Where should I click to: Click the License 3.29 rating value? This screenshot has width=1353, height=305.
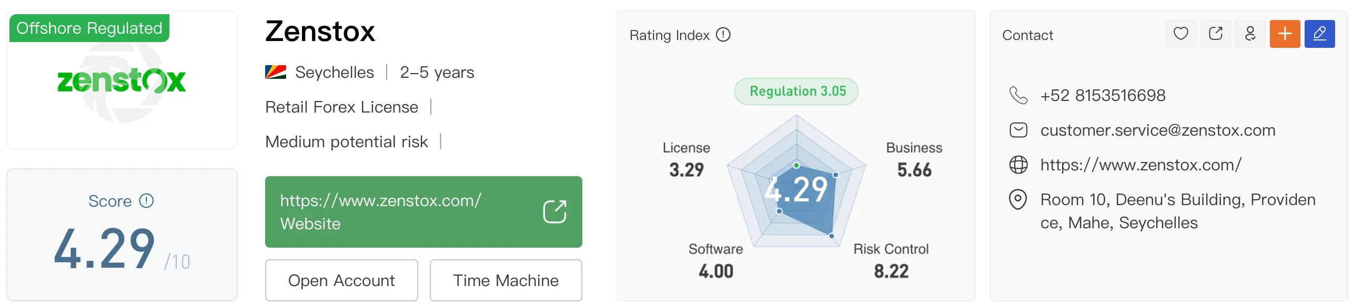(x=686, y=170)
